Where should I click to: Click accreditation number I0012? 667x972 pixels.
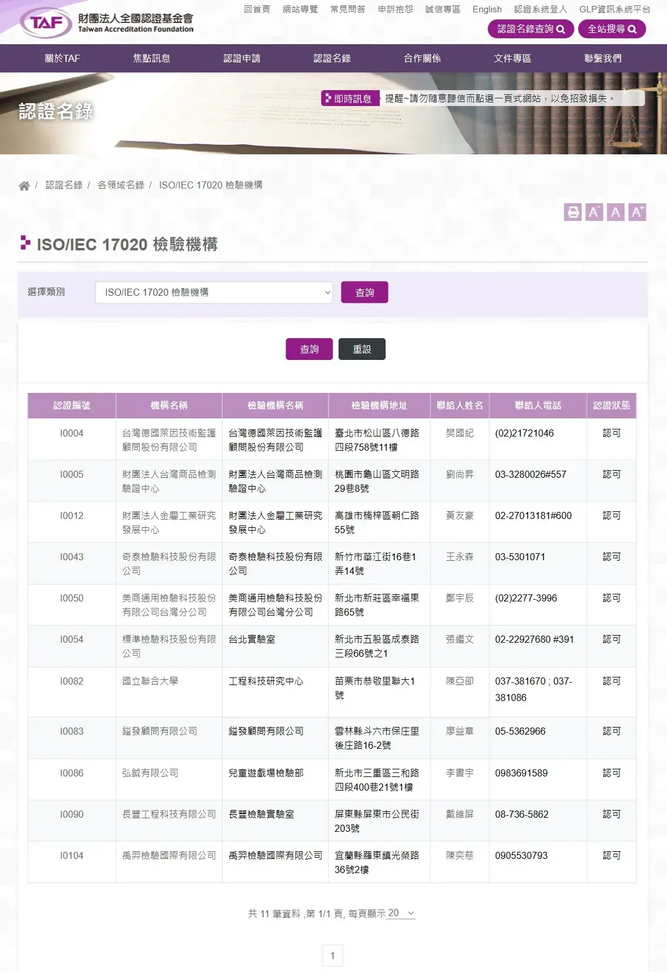coord(72,516)
